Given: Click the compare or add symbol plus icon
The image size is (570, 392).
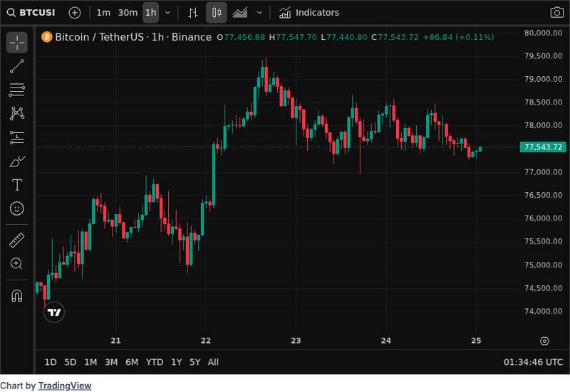Looking at the screenshot, I should pos(75,13).
